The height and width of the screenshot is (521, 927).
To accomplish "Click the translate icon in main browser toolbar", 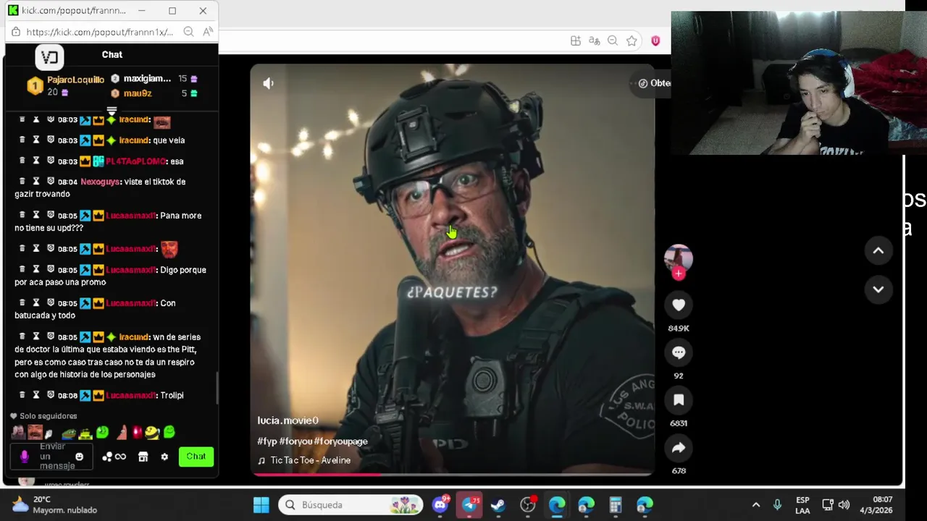I will pyautogui.click(x=594, y=41).
